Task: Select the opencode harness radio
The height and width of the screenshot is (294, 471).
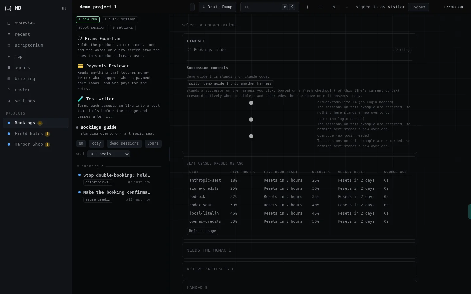Action: [251, 136]
